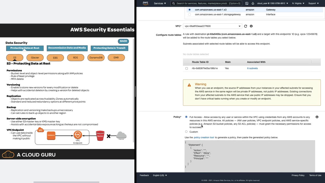325x183 pixels.
Task: Switch to Protecting Data in Transit tab
Action: coord(109,48)
